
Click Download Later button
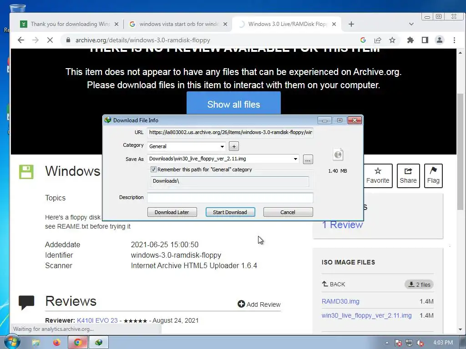pos(172,212)
